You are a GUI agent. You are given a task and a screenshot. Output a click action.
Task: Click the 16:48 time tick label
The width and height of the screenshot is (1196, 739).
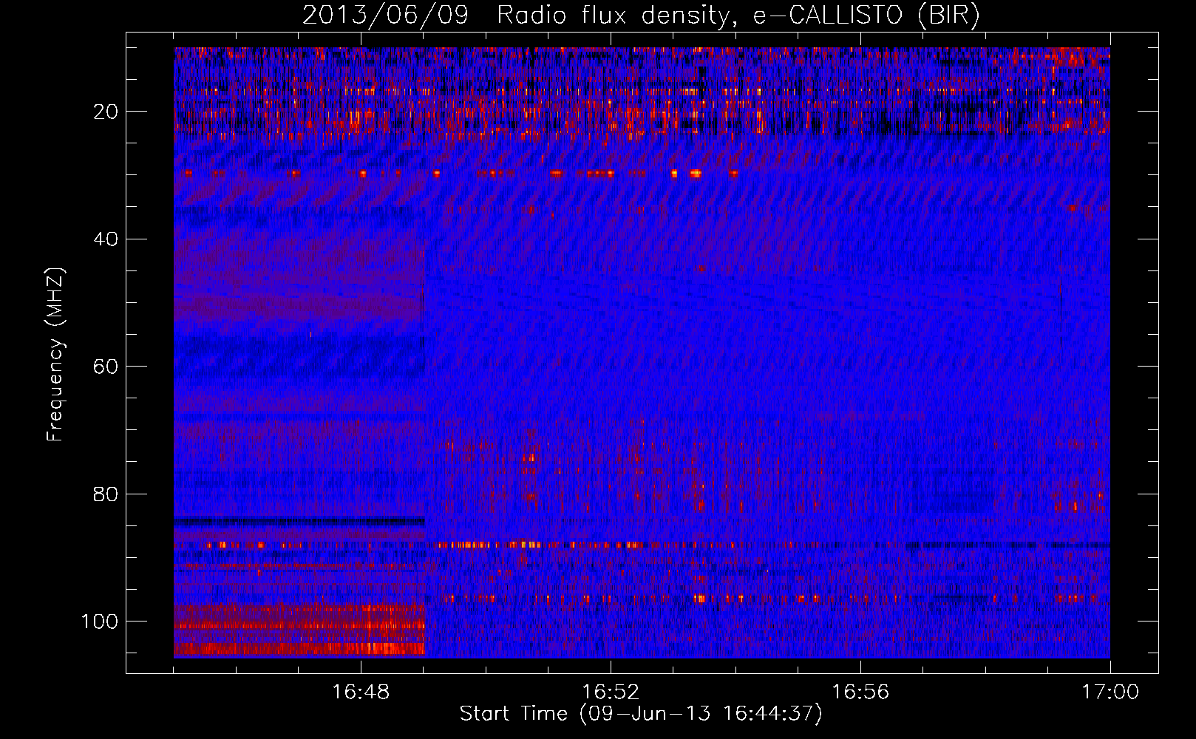coord(361,692)
